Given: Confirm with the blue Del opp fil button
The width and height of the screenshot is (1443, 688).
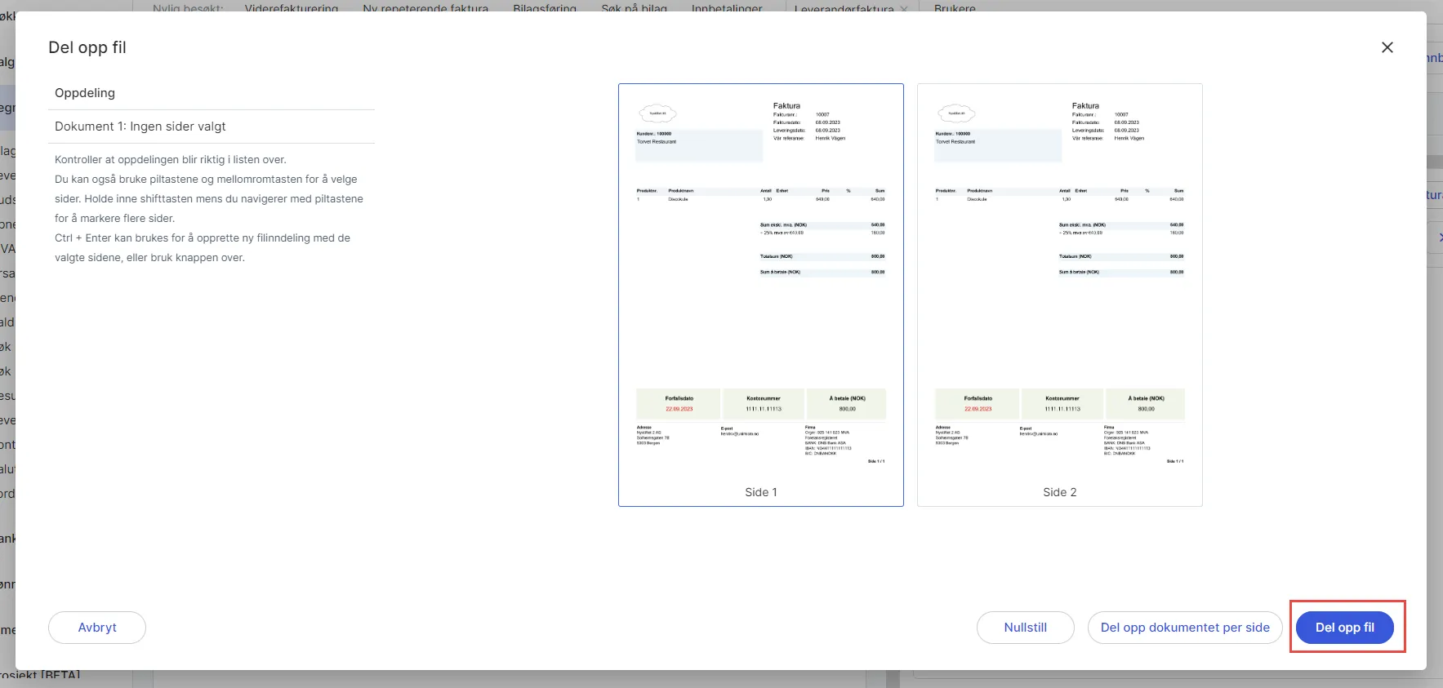Looking at the screenshot, I should click(1345, 628).
